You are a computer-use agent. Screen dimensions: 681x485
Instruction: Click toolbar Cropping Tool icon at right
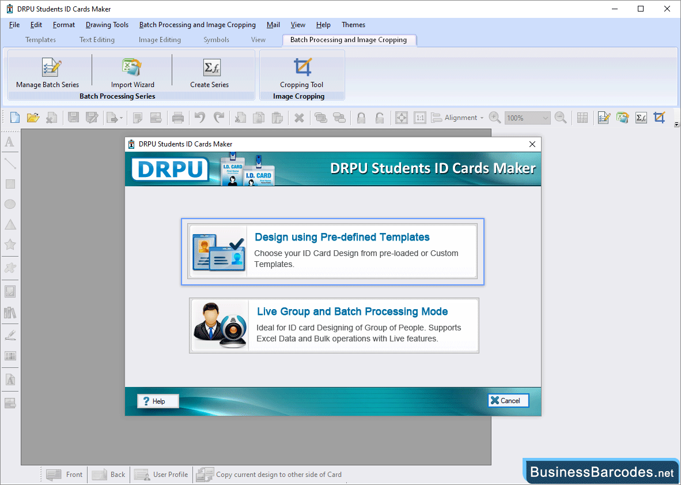[659, 117]
